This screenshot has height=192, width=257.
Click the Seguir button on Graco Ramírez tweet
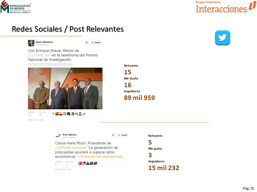(96, 42)
